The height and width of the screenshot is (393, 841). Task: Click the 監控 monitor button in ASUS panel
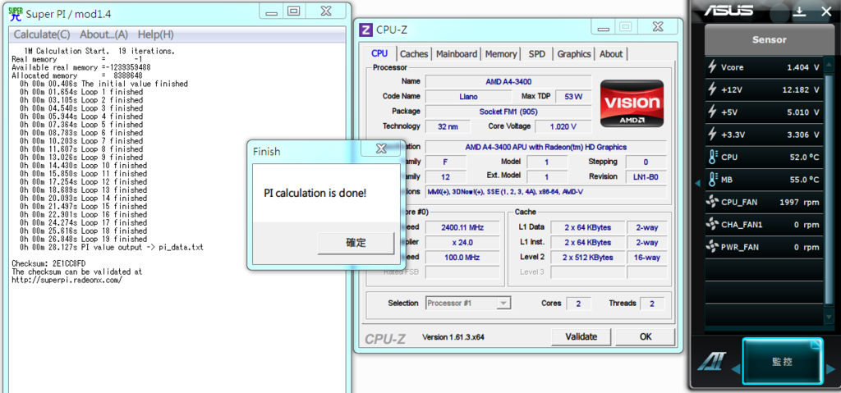[782, 361]
